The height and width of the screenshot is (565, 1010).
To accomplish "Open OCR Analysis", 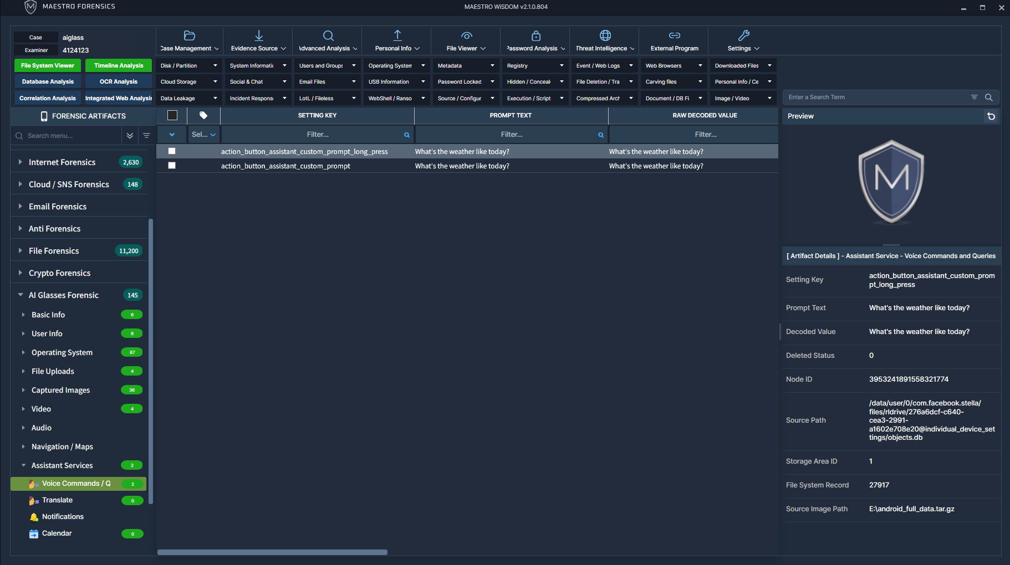I will [x=119, y=81].
